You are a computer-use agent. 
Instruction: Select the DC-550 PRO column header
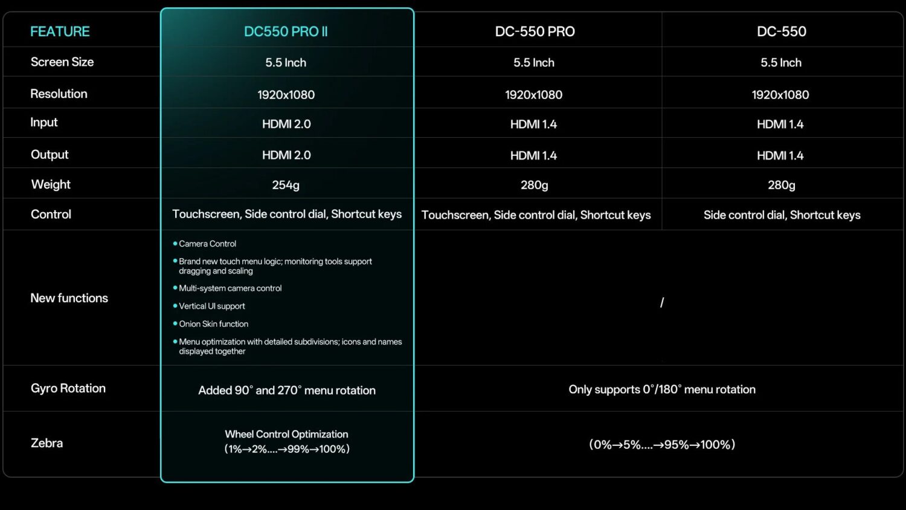[x=535, y=31]
